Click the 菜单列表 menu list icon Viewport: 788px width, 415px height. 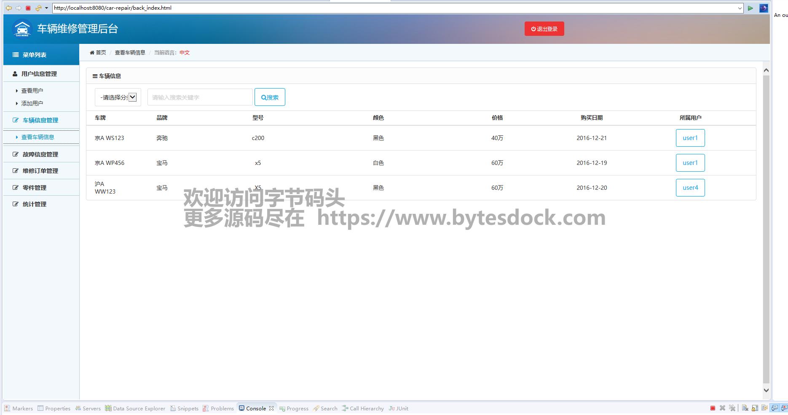point(16,55)
